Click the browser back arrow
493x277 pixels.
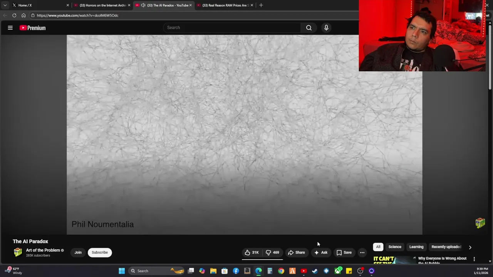point(5,15)
